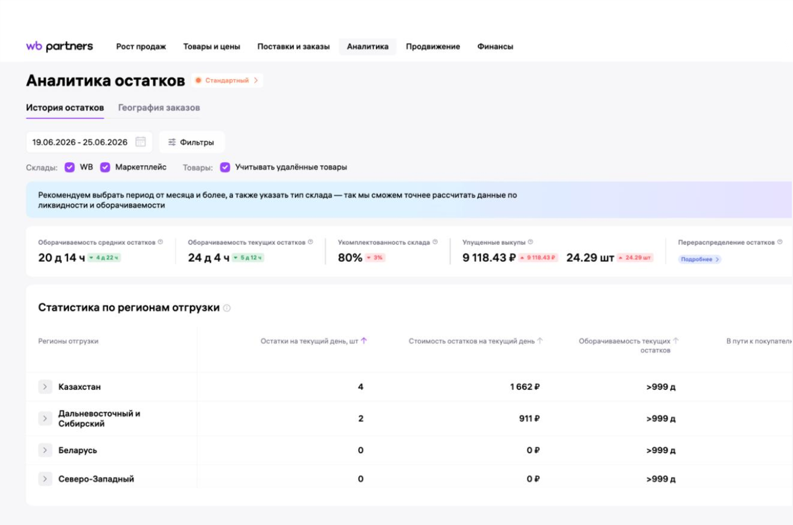Open the Стандартный tariff badge
Image resolution: width=793 pixels, height=525 pixels.
[227, 80]
